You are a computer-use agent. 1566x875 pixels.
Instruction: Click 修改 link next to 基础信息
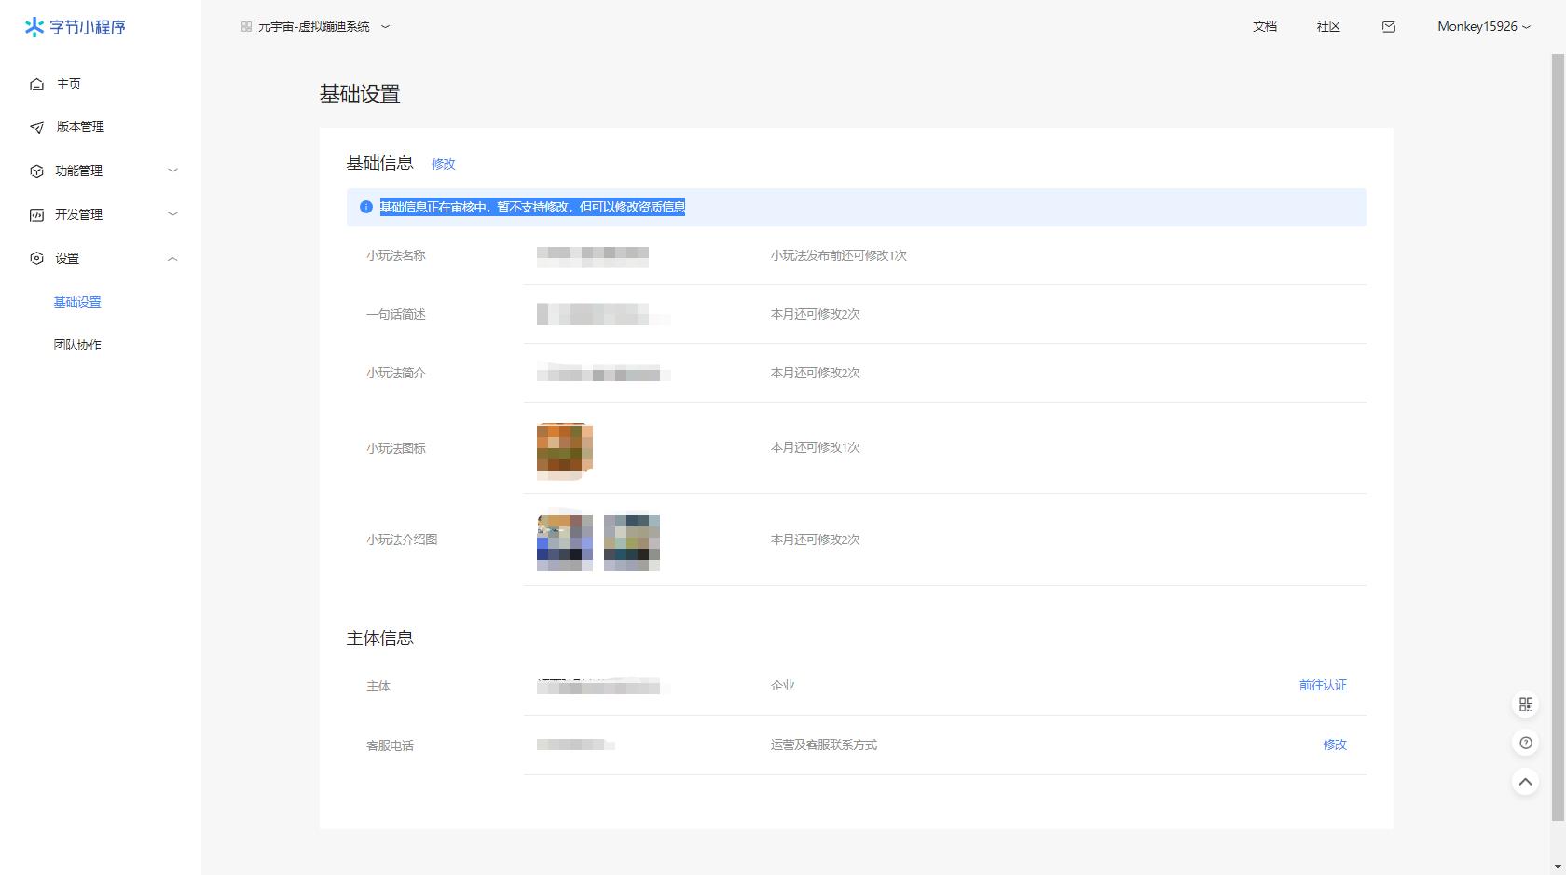443,164
